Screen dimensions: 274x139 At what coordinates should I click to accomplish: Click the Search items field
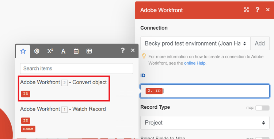click(77, 68)
